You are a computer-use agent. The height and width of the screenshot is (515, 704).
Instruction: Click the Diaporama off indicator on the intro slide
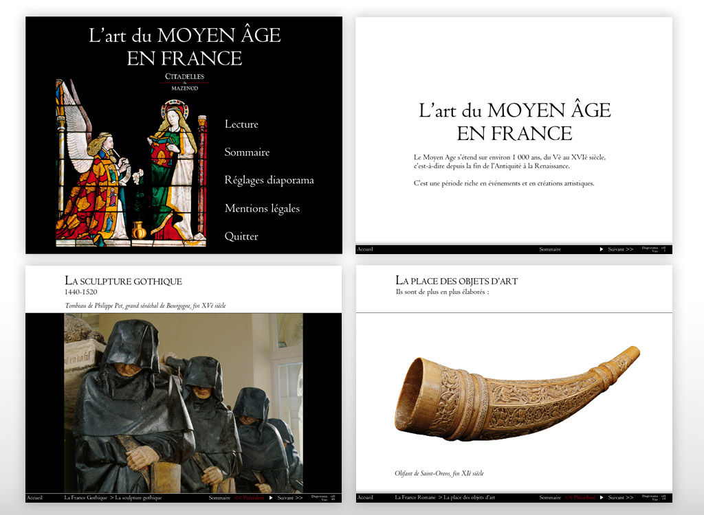654,249
